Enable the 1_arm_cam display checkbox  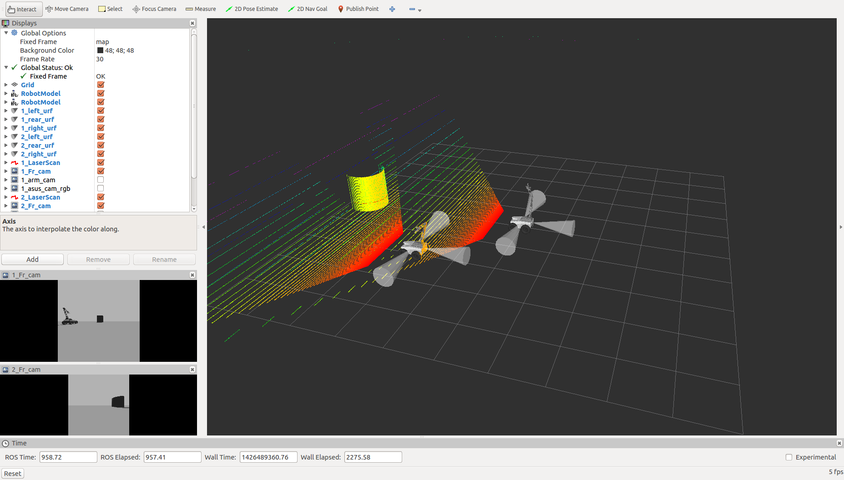point(101,180)
